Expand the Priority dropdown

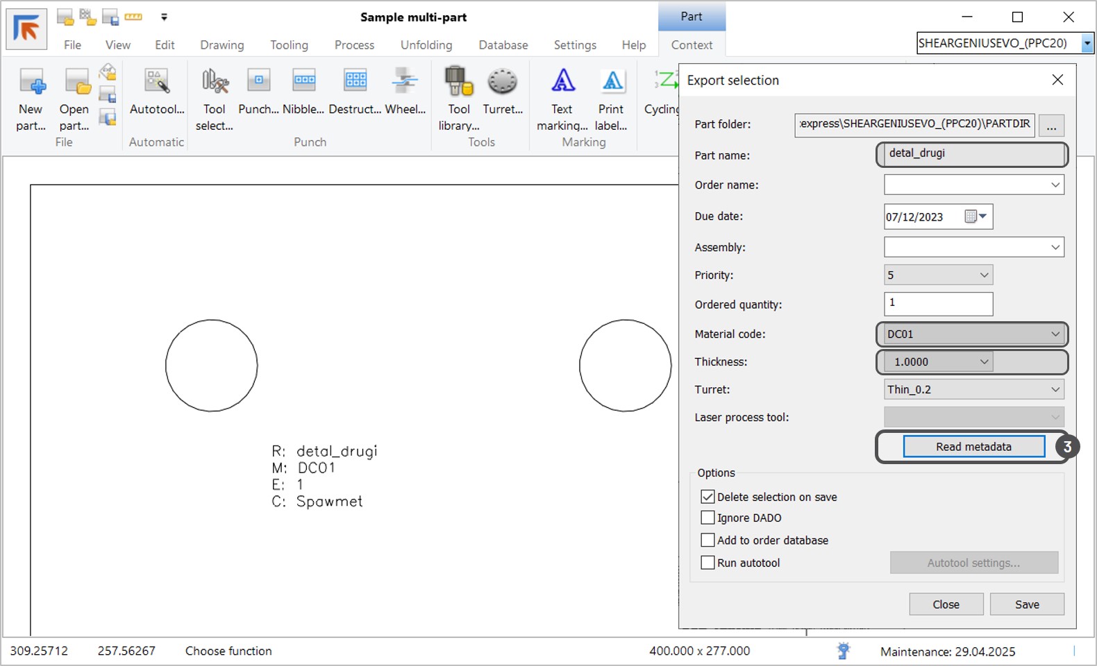tap(984, 275)
